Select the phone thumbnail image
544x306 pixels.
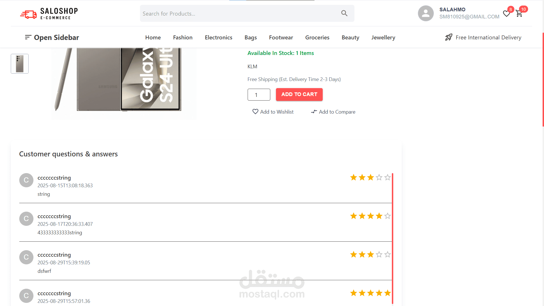point(20,64)
